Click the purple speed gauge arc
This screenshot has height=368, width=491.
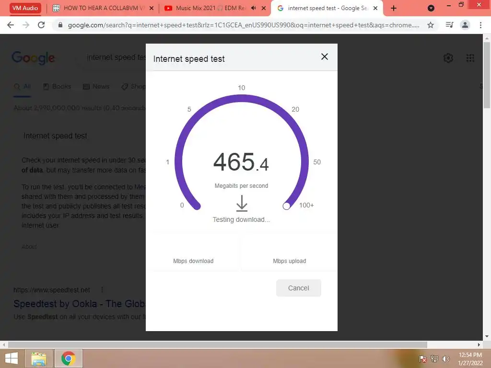coord(242,99)
